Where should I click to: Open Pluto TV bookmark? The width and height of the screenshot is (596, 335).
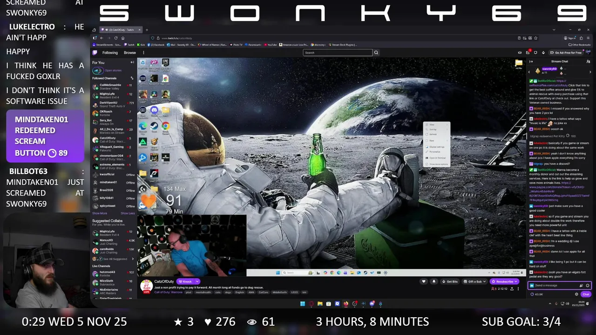pyautogui.click(x=236, y=45)
